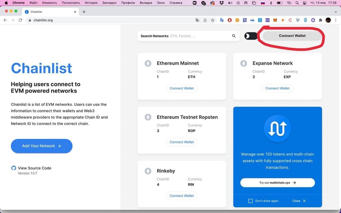Click the search magnifier in Search Networks
The width and height of the screenshot is (341, 213).
(234, 36)
